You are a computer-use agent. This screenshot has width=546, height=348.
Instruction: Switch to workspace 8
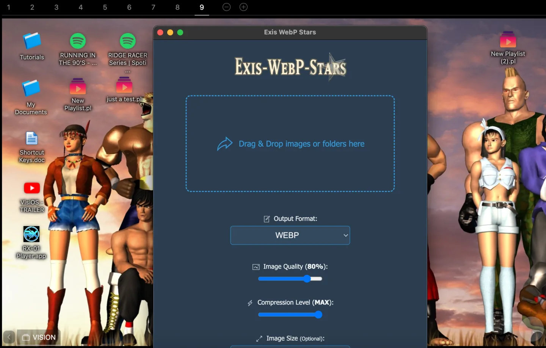[177, 7]
